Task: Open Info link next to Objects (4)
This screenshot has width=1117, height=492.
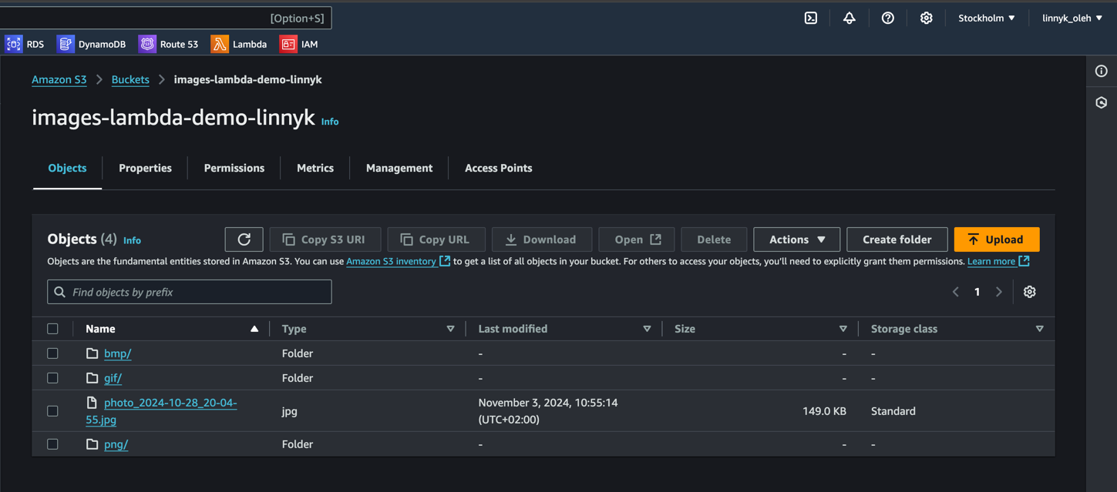Action: click(x=132, y=240)
